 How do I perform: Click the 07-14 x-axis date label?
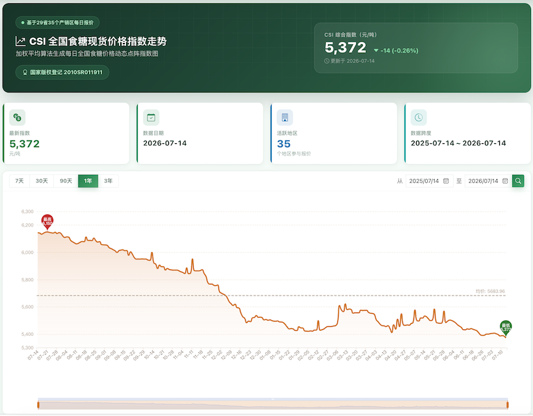[x=33, y=355]
